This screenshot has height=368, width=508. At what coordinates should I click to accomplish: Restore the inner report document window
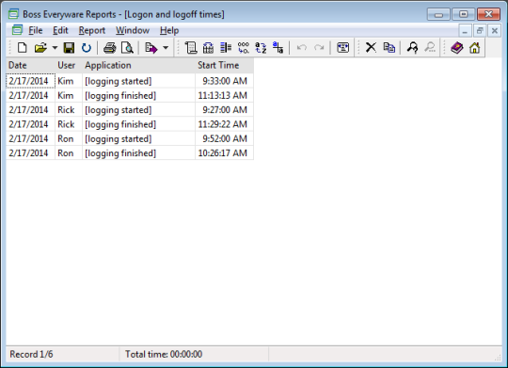pos(480,31)
